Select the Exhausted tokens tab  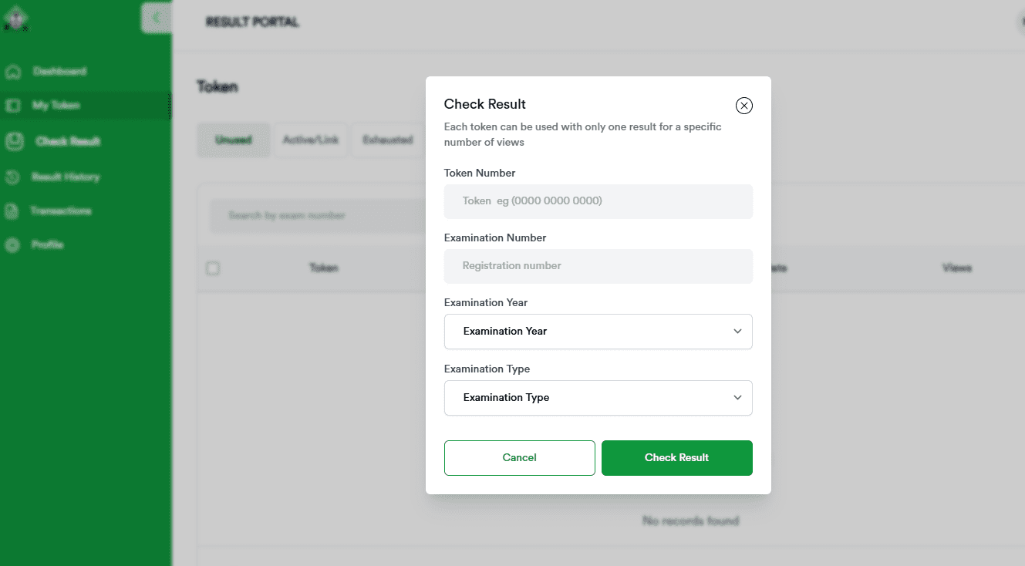387,140
